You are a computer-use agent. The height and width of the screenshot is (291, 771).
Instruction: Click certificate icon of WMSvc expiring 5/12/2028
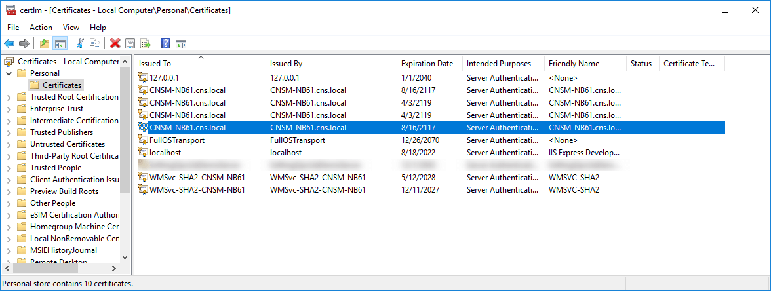click(x=143, y=177)
